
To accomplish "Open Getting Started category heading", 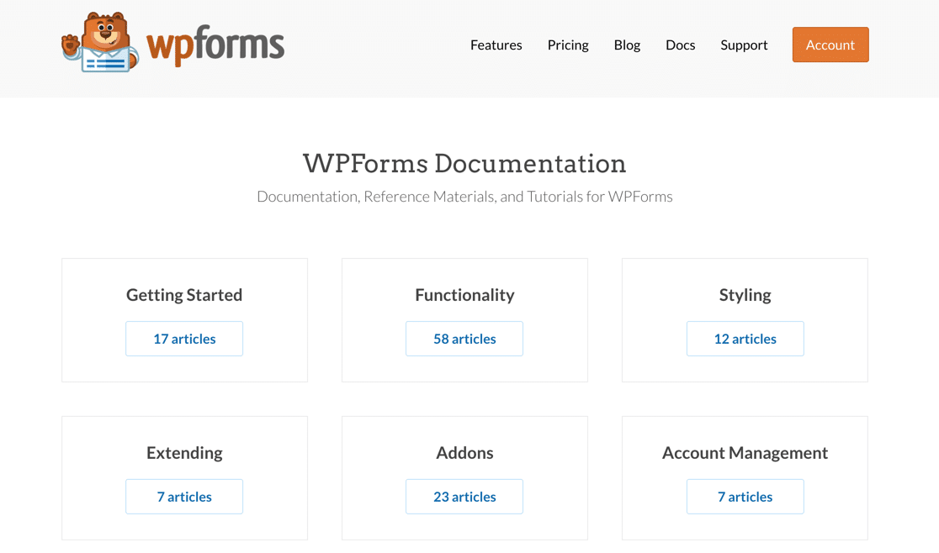I will point(184,295).
